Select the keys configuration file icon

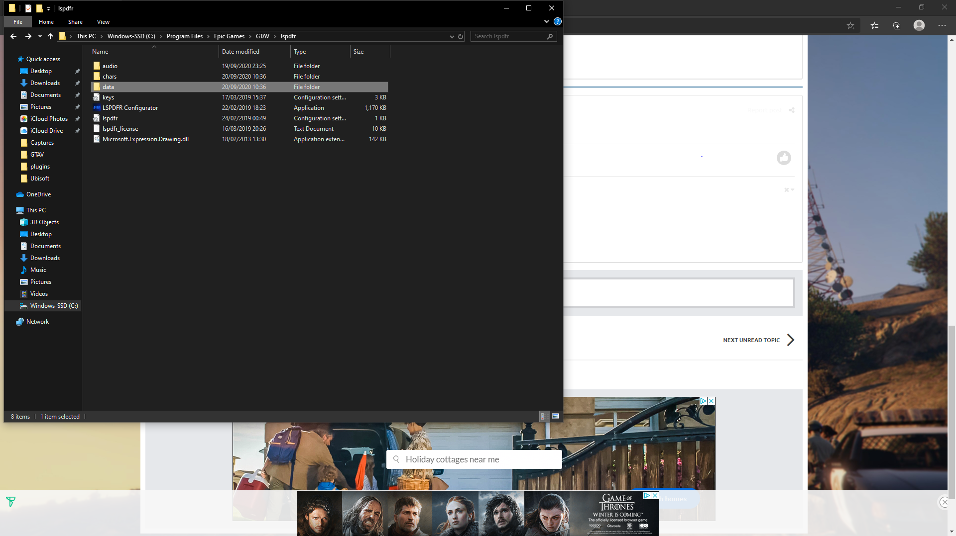point(97,97)
